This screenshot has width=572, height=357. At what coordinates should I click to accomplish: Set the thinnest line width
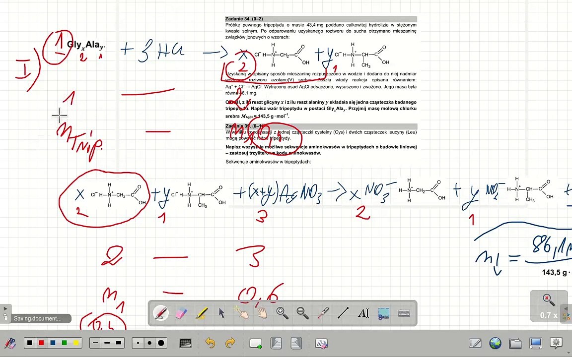coord(95,343)
